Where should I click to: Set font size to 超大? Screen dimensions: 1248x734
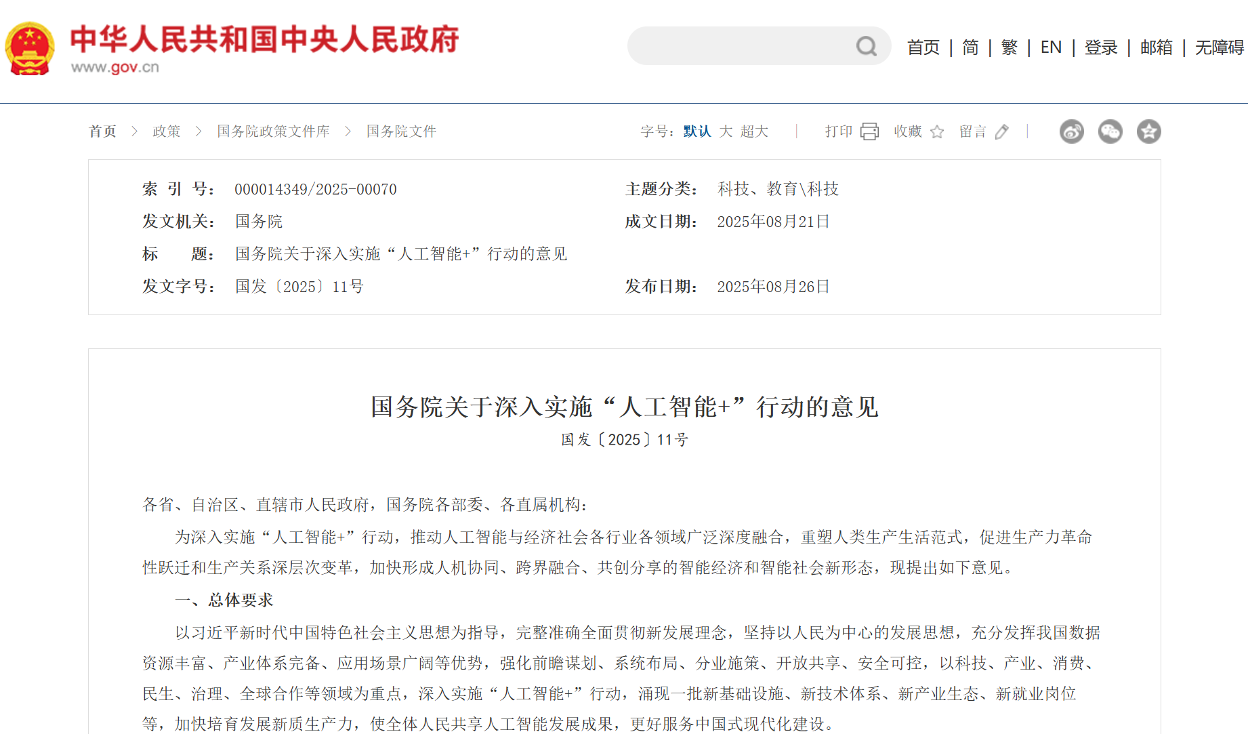[x=754, y=131]
